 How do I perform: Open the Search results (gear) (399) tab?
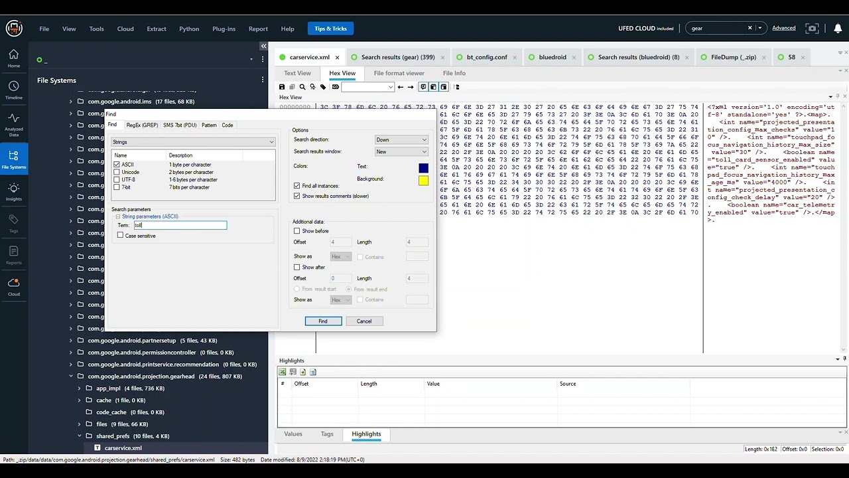coord(398,57)
